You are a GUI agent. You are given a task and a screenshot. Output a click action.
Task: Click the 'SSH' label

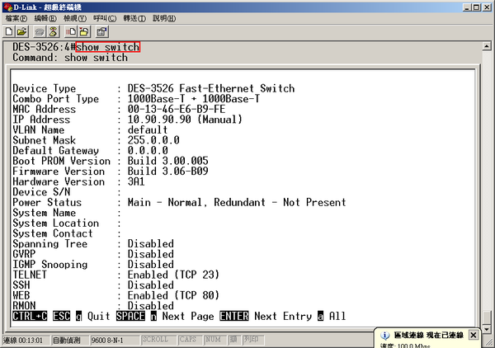[x=21, y=285]
